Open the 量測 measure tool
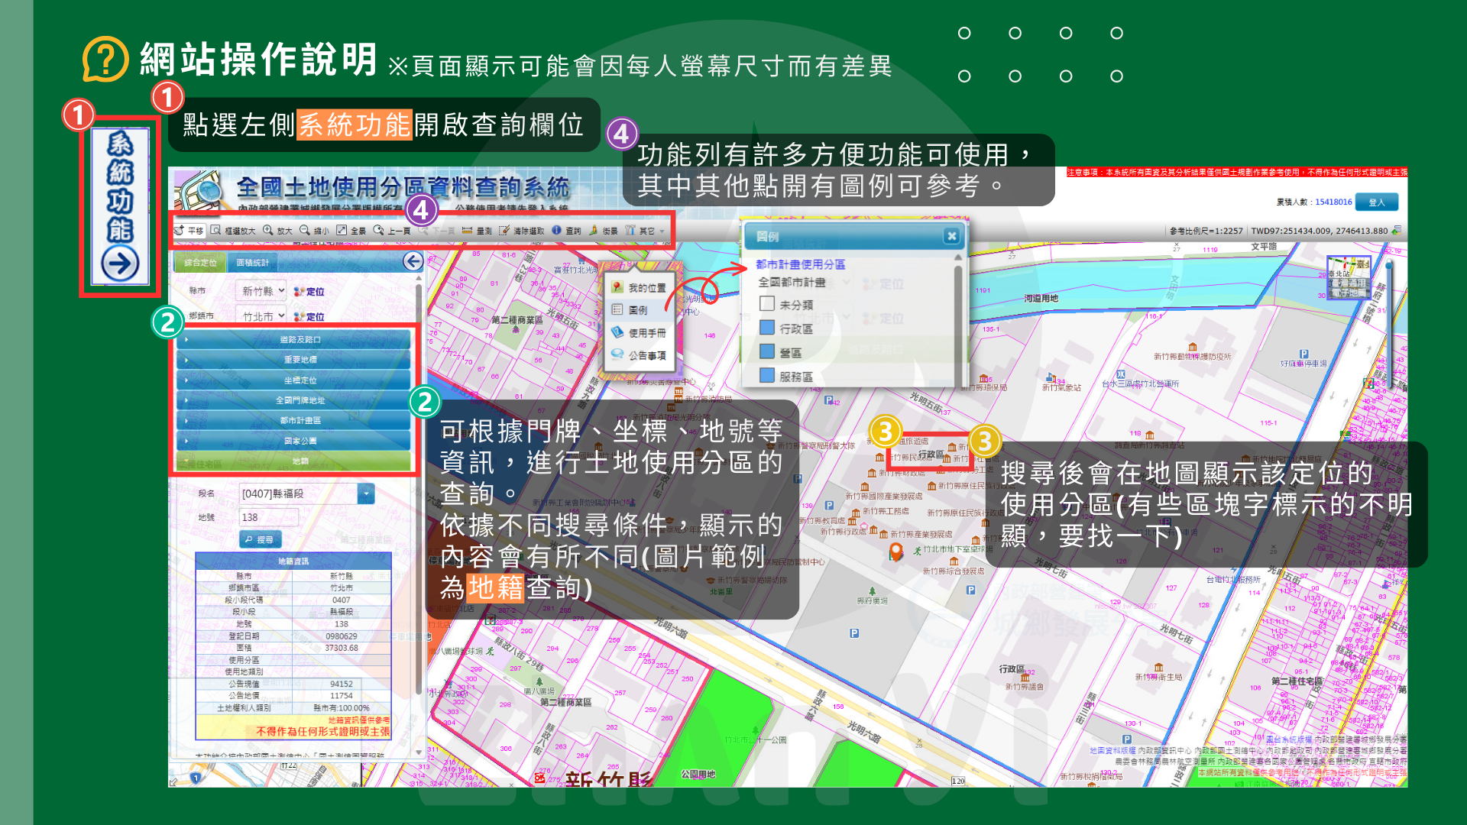 pyautogui.click(x=478, y=230)
